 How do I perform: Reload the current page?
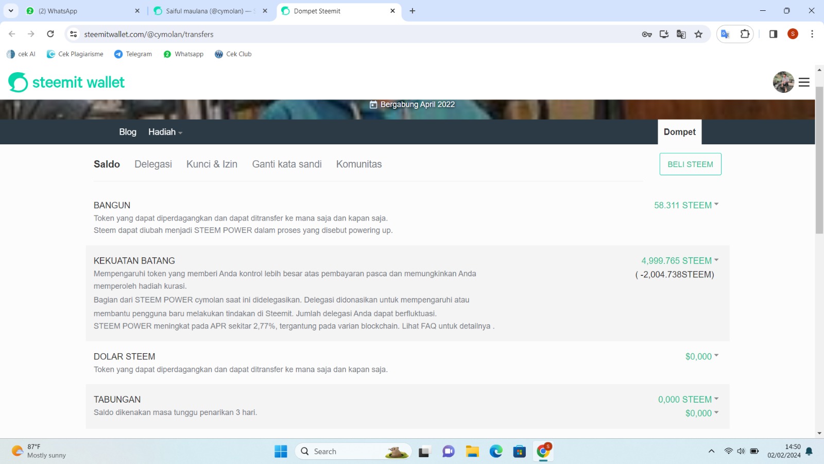point(50,34)
